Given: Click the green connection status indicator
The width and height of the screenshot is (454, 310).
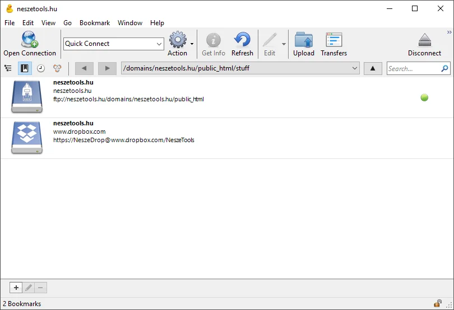Looking at the screenshot, I should [x=424, y=98].
